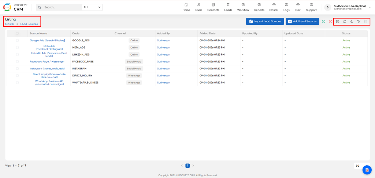Image resolution: width=375 pixels, height=178 pixels.
Task: Open the filter funnel icon
Action: (x=359, y=22)
